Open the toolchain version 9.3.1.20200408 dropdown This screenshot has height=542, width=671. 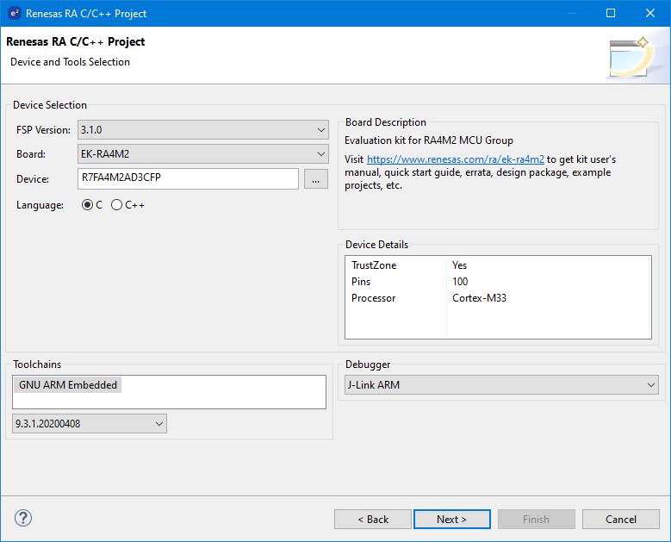[x=90, y=423]
